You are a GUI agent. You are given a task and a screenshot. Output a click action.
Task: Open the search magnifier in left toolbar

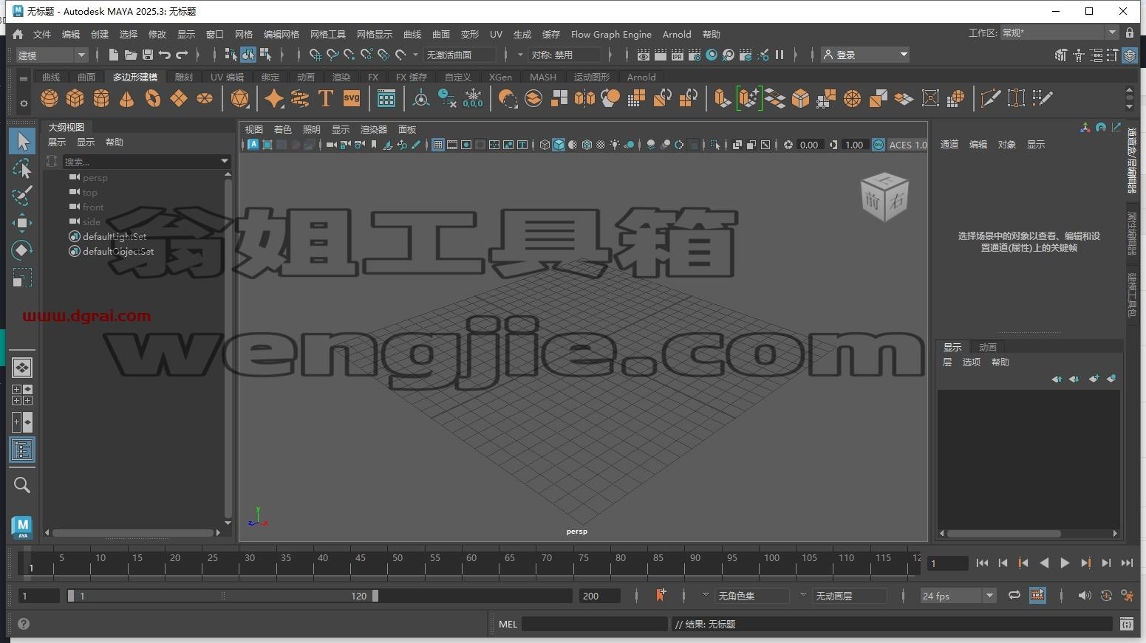pyautogui.click(x=22, y=484)
